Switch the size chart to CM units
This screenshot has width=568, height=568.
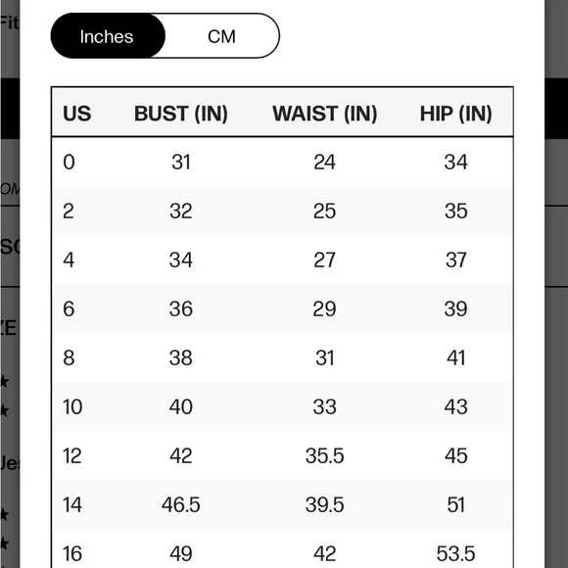click(221, 36)
